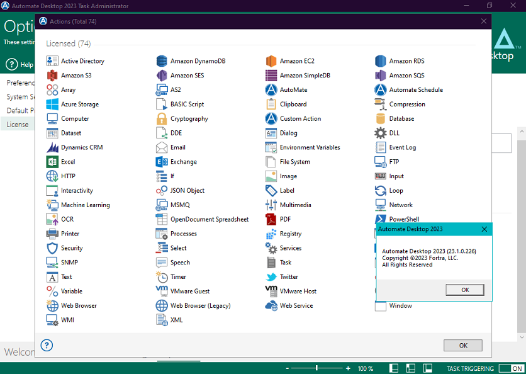This screenshot has height=374, width=526.
Task: Open the License section in the sidebar
Action: (18, 125)
